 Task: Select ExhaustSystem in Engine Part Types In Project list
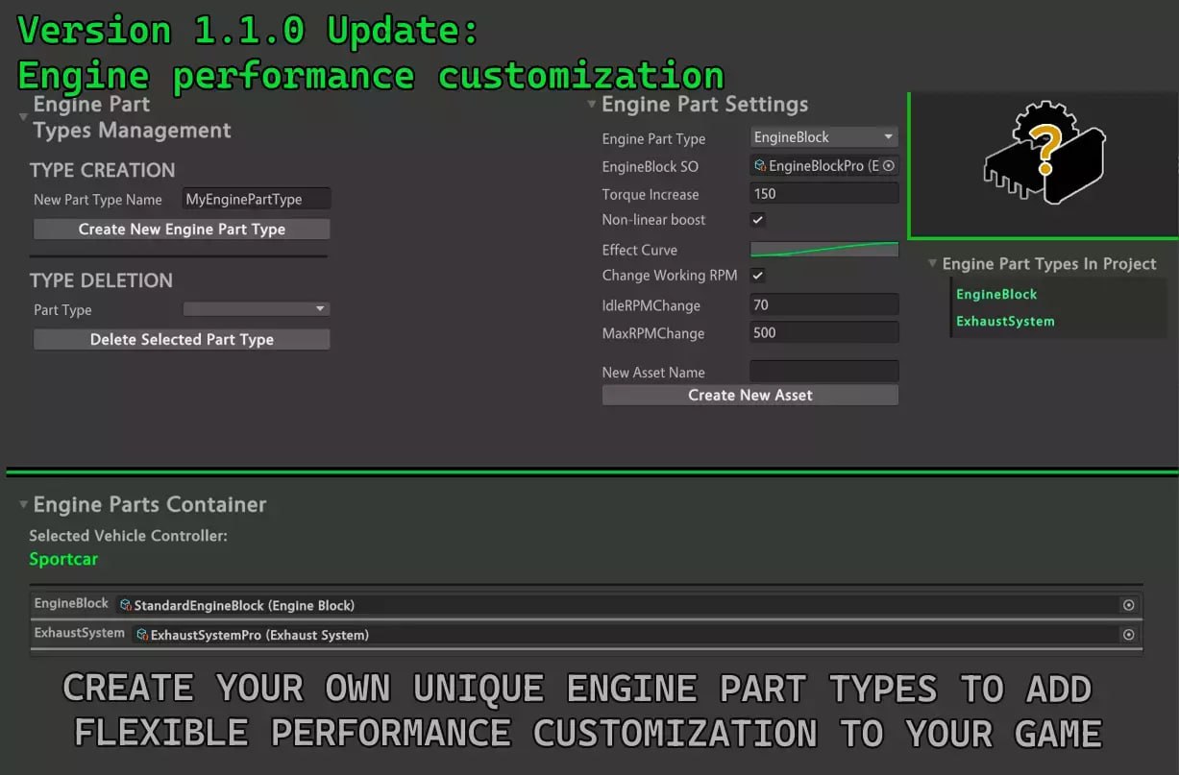point(1004,321)
